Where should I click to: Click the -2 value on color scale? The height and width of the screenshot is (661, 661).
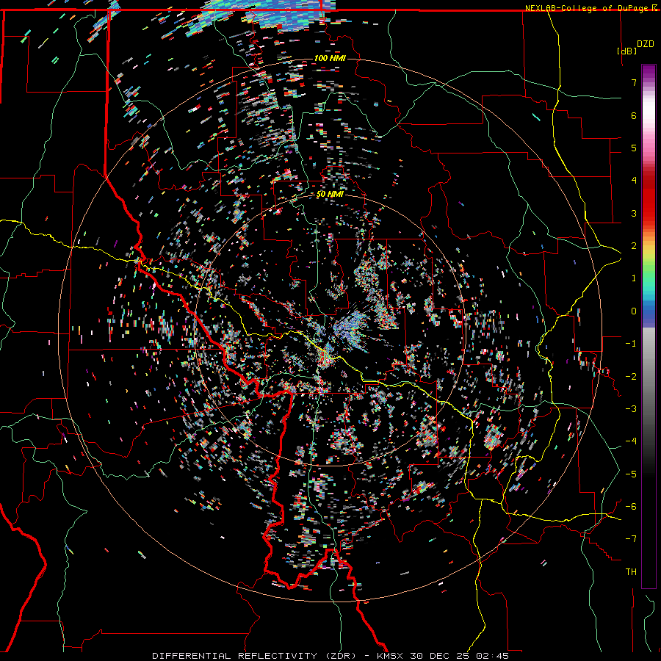(x=631, y=376)
